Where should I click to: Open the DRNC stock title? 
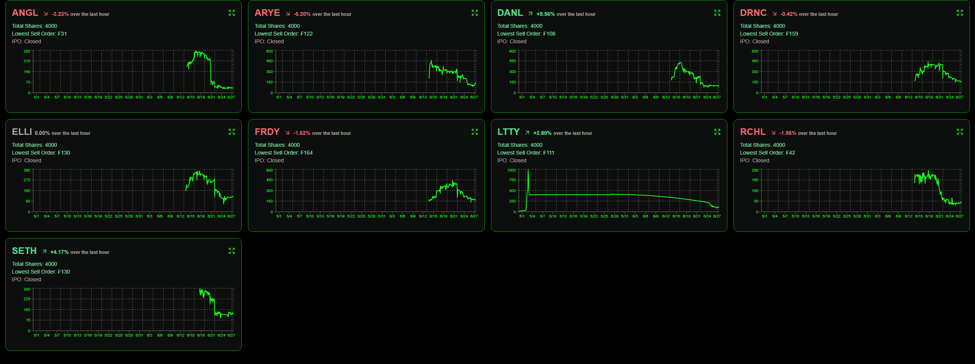753,13
